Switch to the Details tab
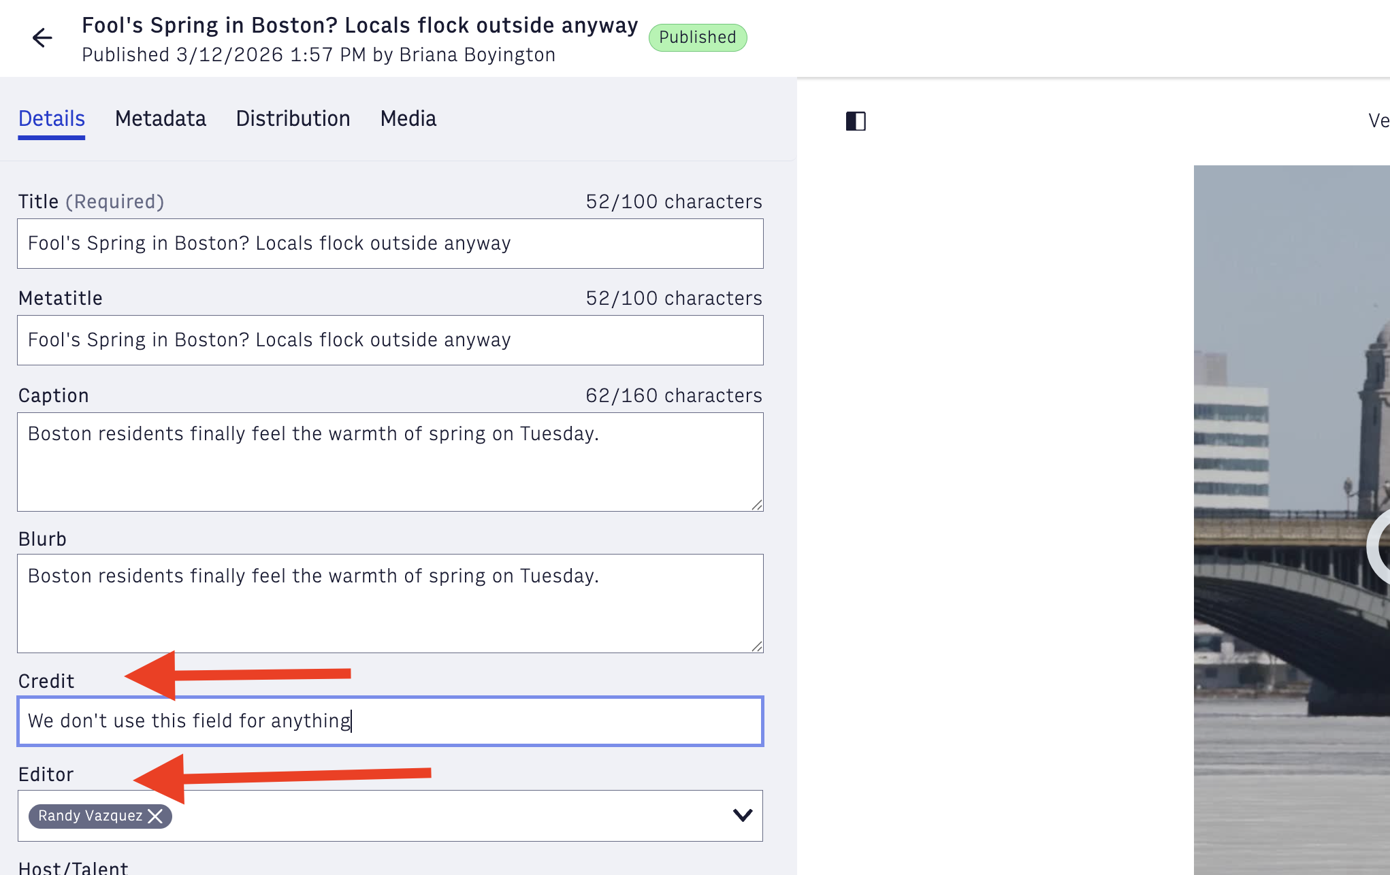The height and width of the screenshot is (875, 1390). [52, 119]
